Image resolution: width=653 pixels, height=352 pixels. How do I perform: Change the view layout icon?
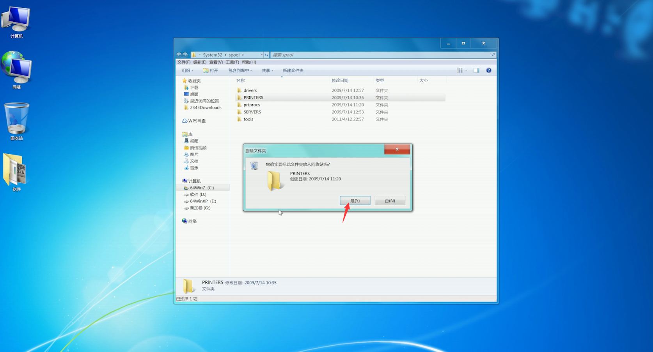(460, 70)
